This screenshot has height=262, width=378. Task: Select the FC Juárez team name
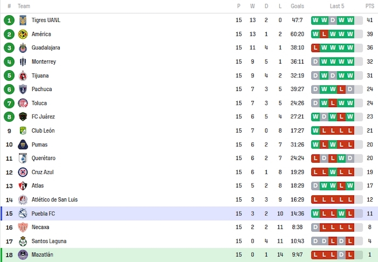[x=43, y=117]
